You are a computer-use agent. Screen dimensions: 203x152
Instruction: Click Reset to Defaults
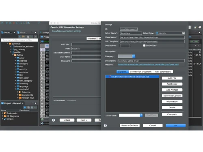point(130,126)
